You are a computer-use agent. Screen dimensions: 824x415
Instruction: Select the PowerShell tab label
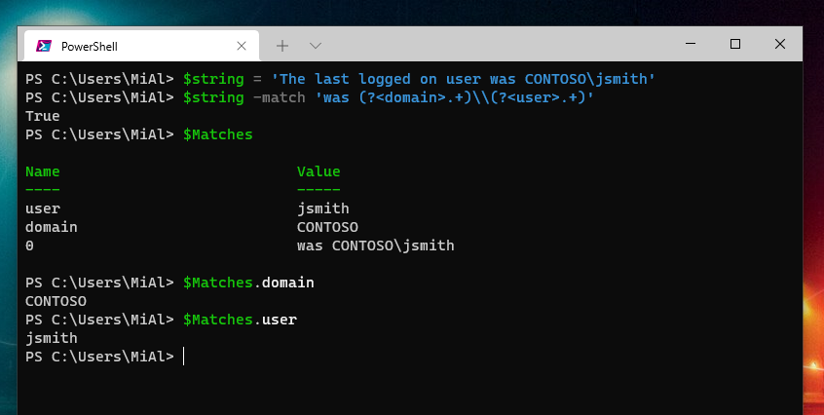89,46
